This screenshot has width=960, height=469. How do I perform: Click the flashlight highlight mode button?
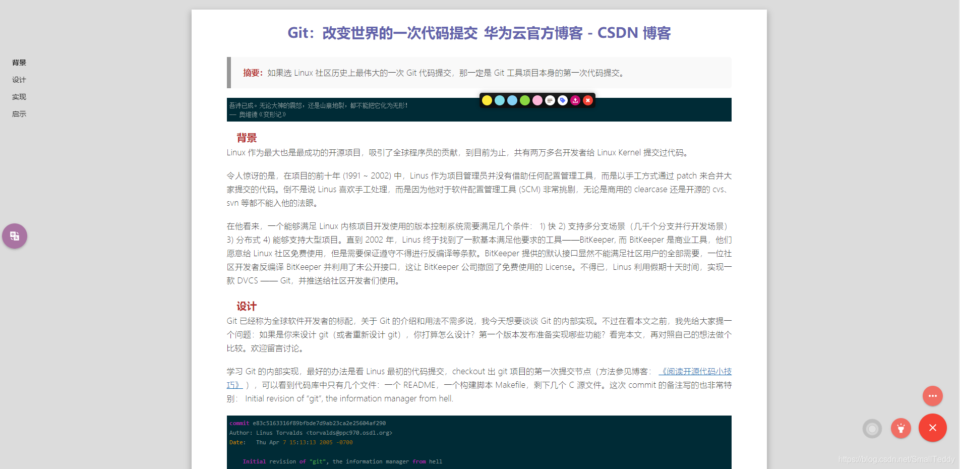click(901, 429)
